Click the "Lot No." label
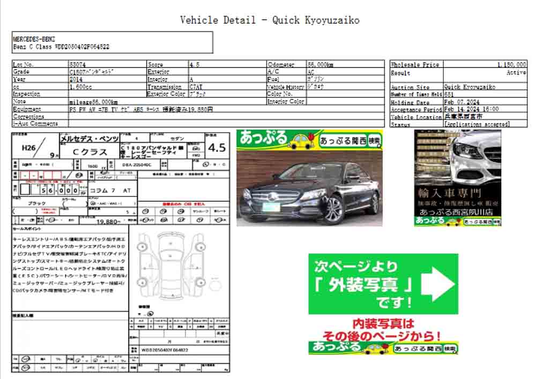536x379 pixels. pyautogui.click(x=23, y=64)
